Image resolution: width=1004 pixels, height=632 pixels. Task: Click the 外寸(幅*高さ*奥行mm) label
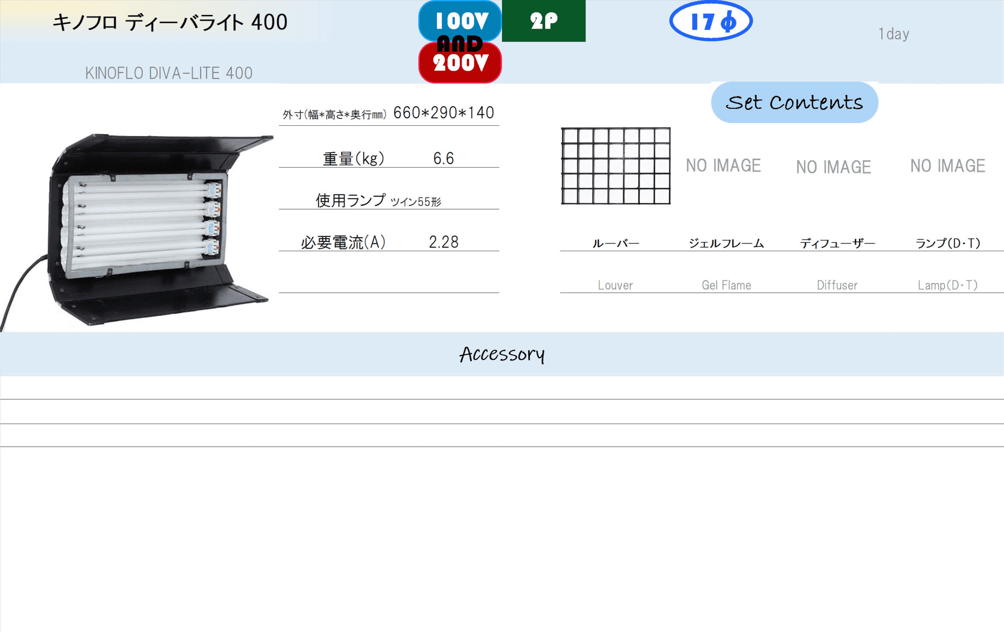335,114
